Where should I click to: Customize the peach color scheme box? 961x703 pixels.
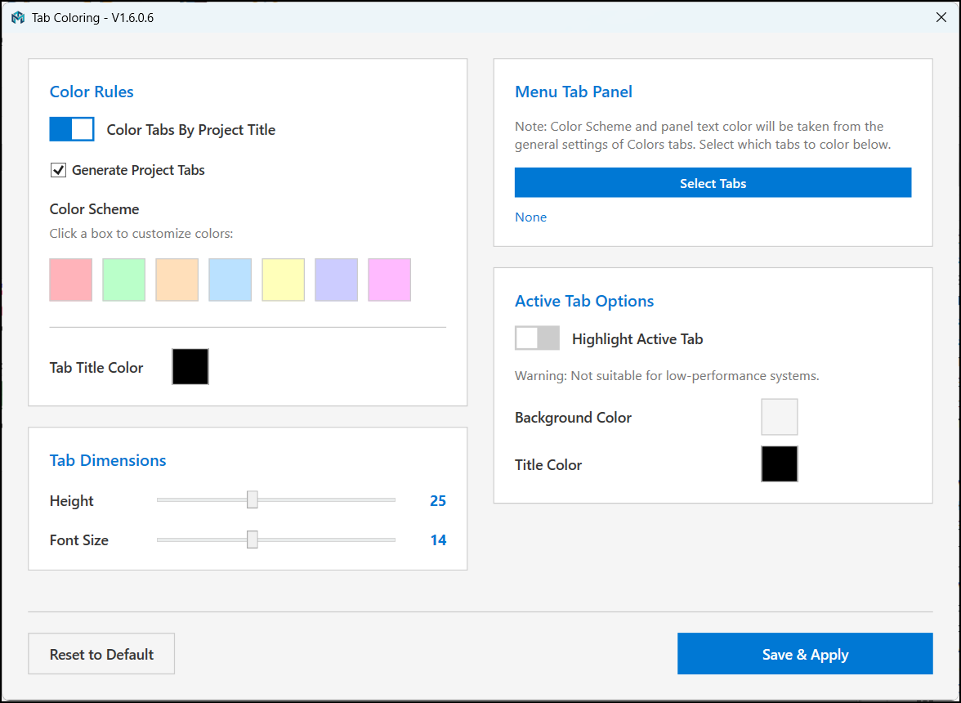[x=177, y=280]
